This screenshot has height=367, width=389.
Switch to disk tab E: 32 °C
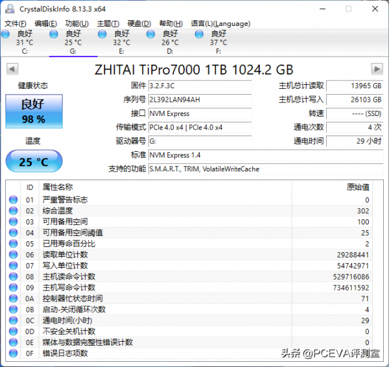[x=122, y=42]
